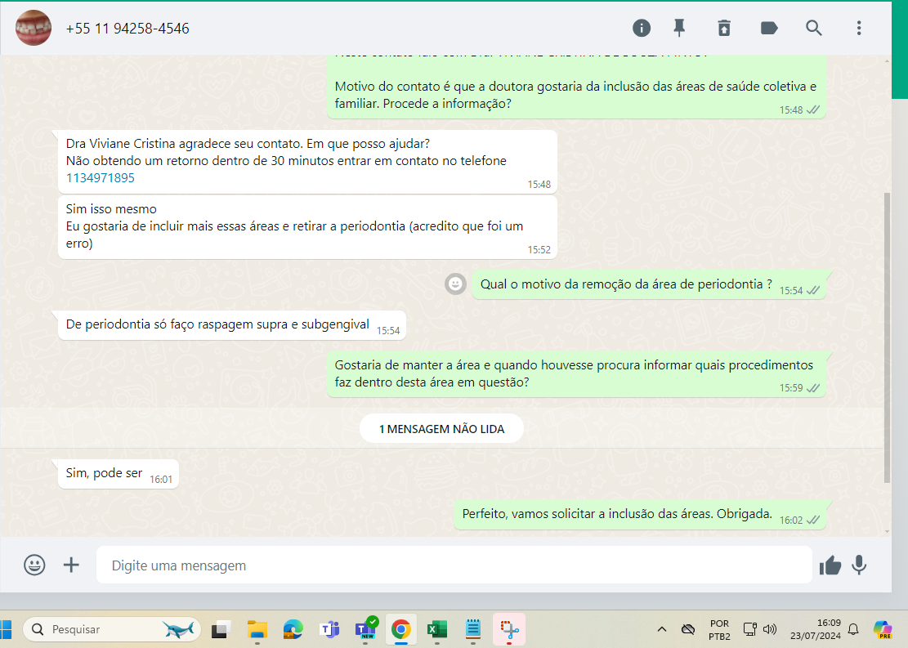Viewport: 908px width, 648px height.
Task: Click the chat vertical scrollbar
Action: click(887, 338)
